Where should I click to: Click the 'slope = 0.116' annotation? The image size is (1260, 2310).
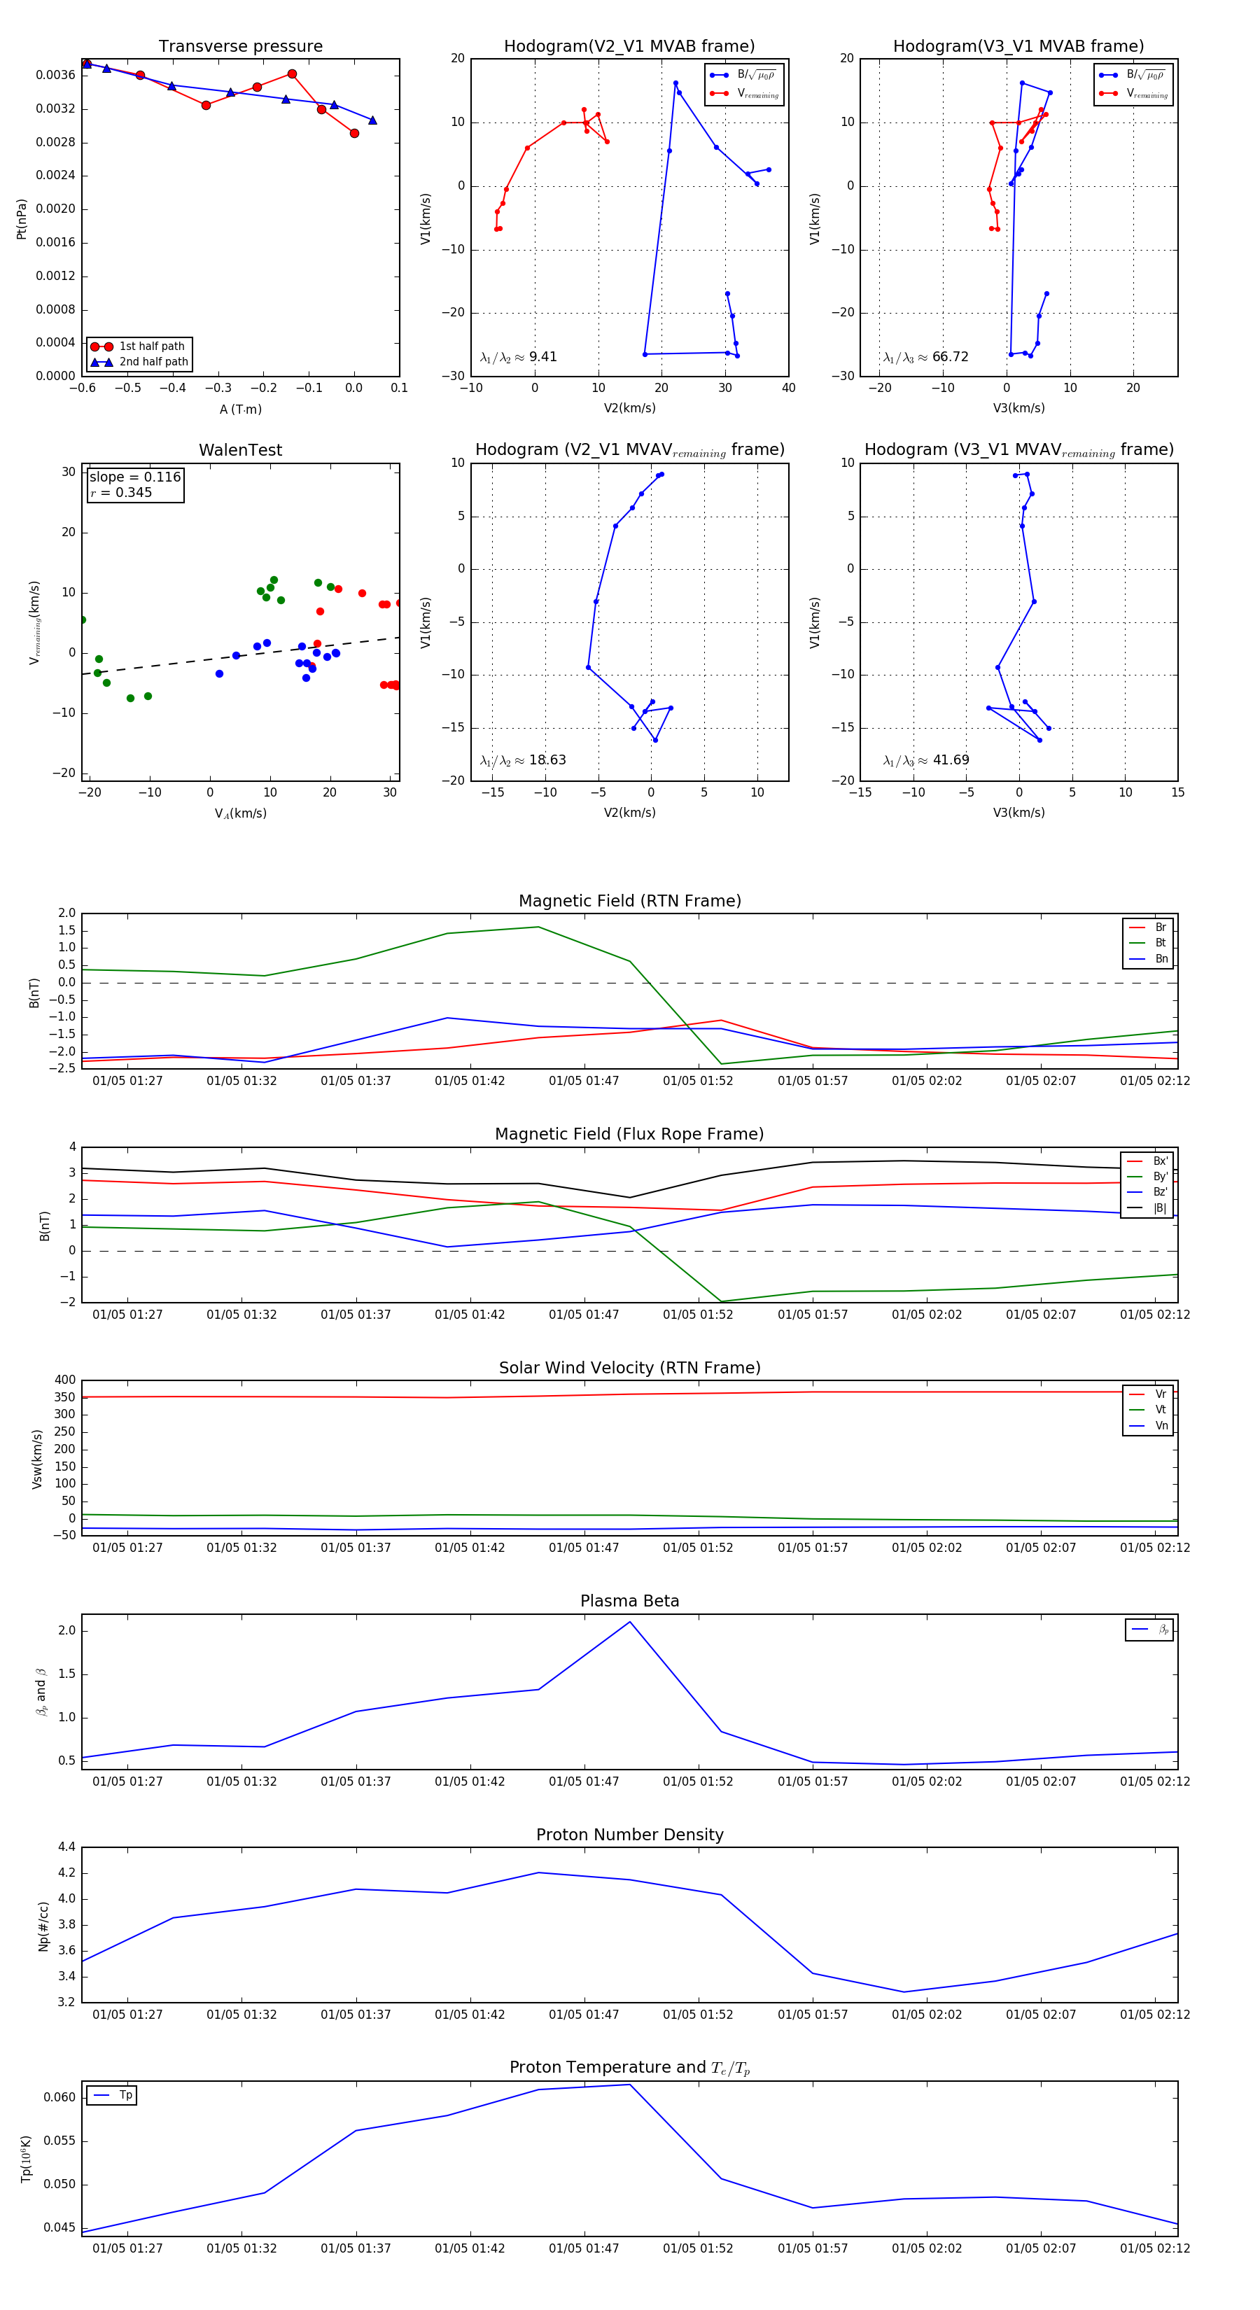[134, 477]
